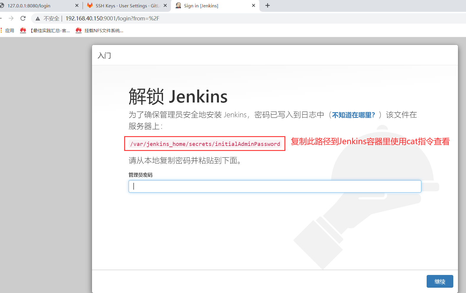The height and width of the screenshot is (293, 466).
Task: Select the Sign in [Jenkins] tab
Action: (215, 6)
